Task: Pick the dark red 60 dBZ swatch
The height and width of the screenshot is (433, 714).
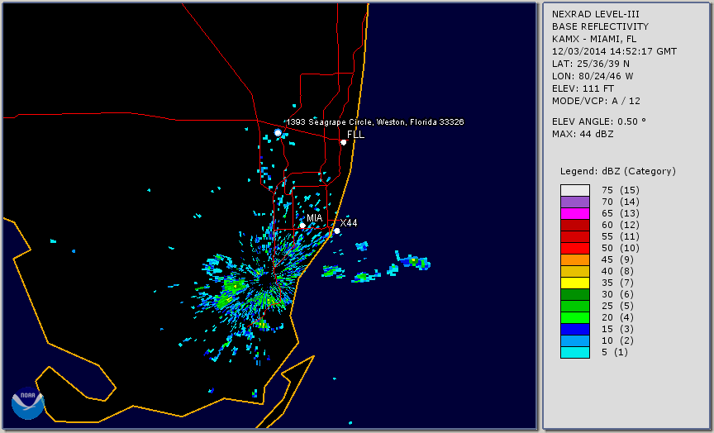Action: (x=575, y=225)
